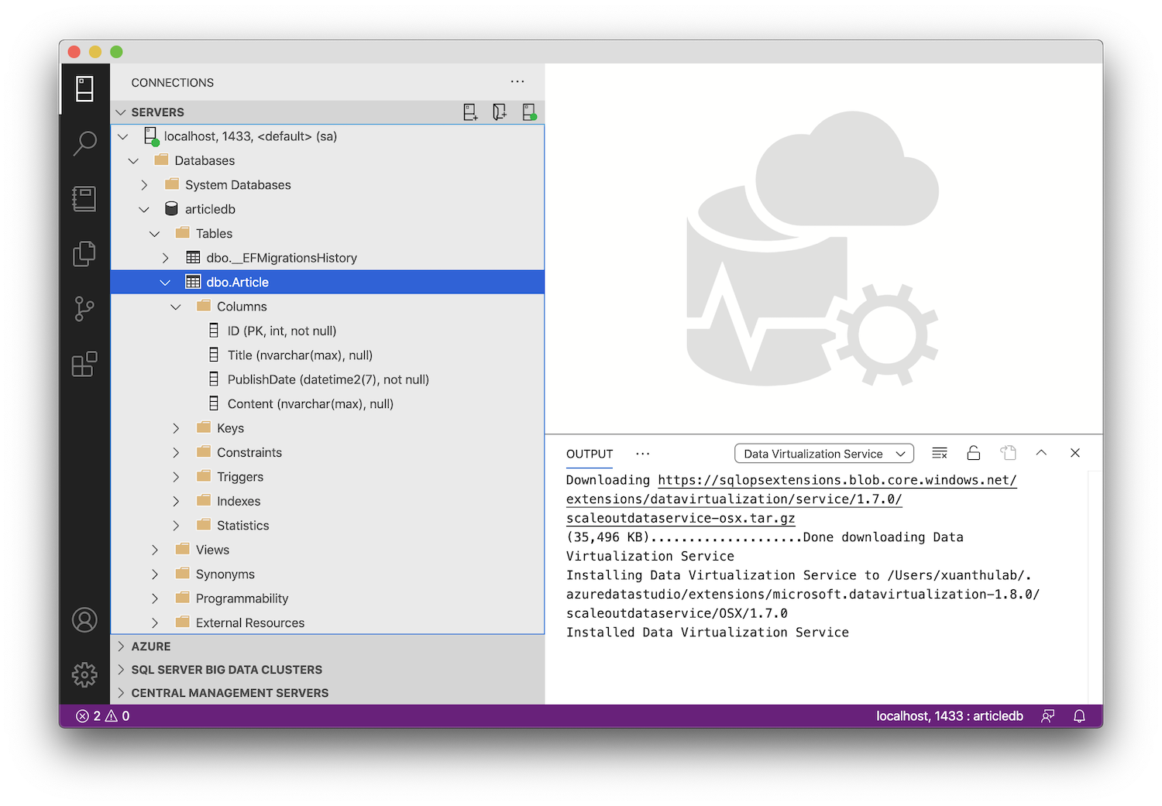The height and width of the screenshot is (806, 1162).
Task: Expand the System Databases folder
Action: click(x=144, y=185)
